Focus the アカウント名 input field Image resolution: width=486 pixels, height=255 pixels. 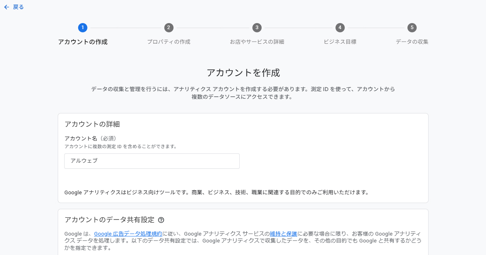(x=152, y=161)
